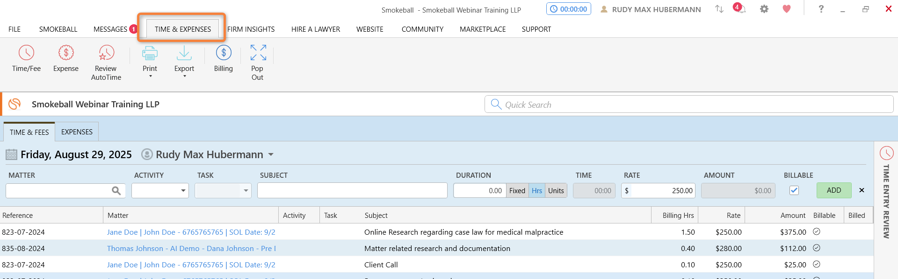Screen dimensions: 898x279
Task: Open the Time Entry Review clock icon
Action: (x=886, y=153)
